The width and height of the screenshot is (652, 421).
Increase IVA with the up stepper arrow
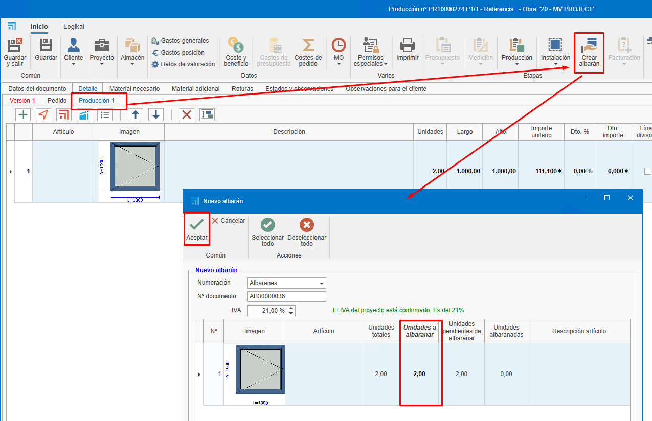point(291,308)
